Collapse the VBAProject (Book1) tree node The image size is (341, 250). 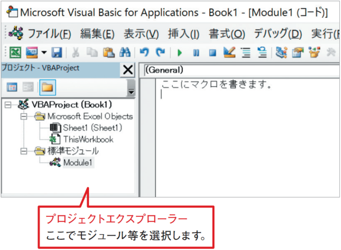pos(8,105)
